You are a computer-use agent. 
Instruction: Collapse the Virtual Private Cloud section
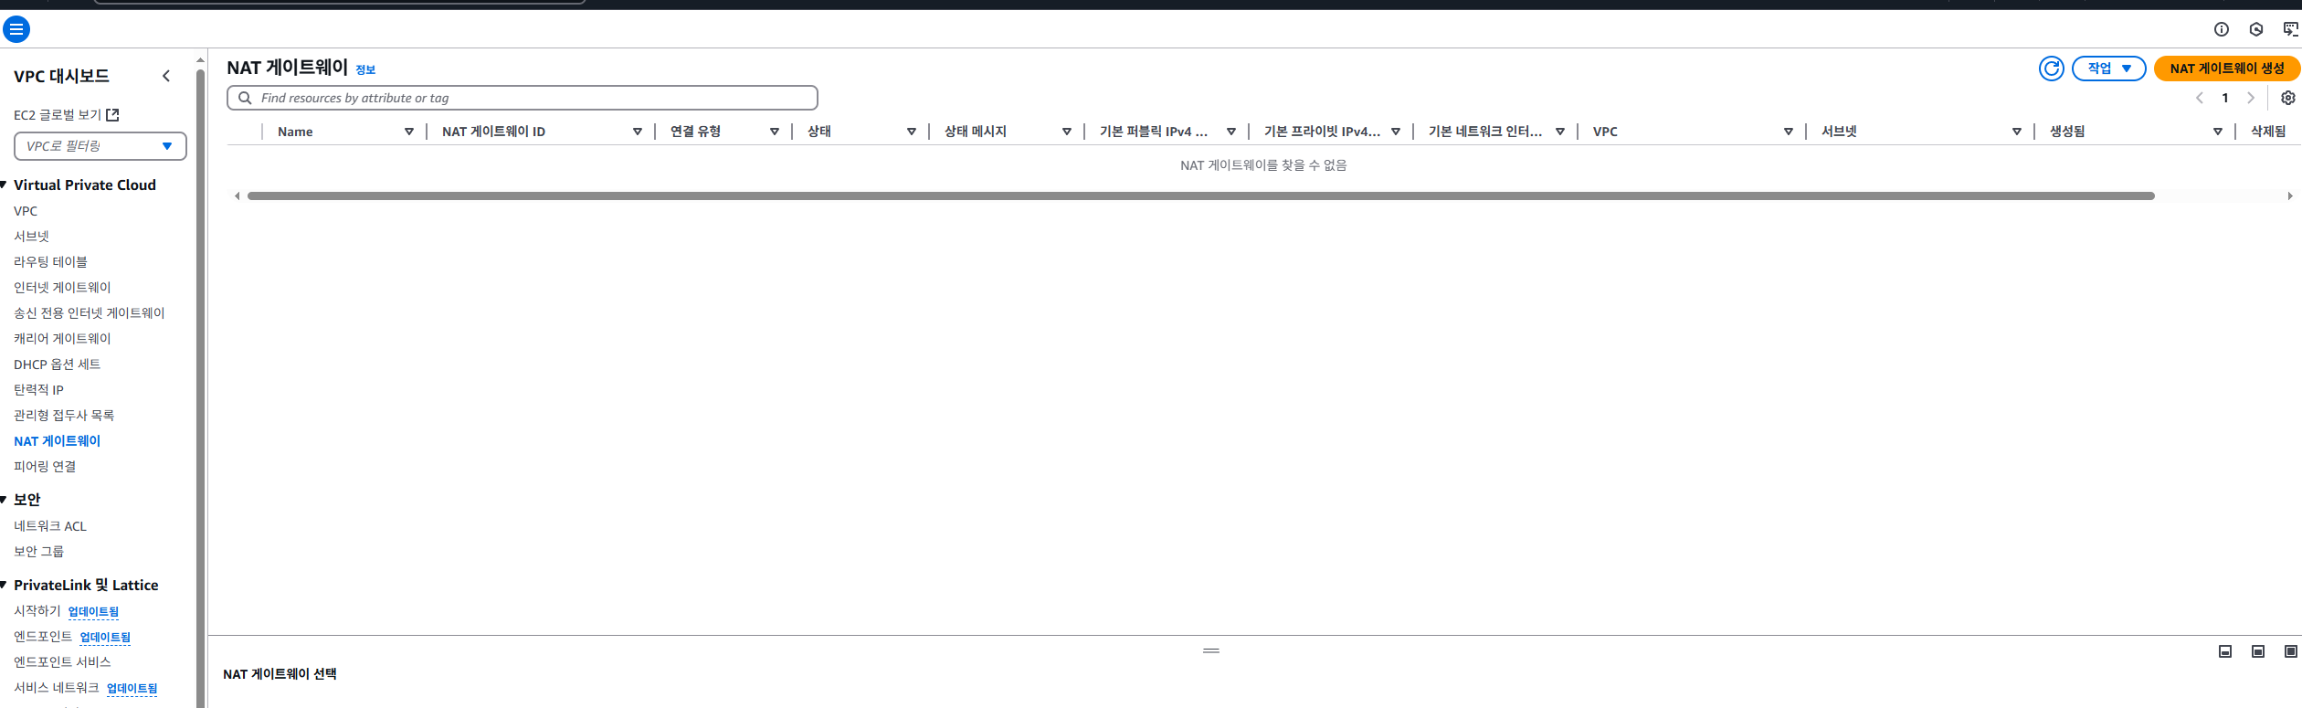point(5,185)
